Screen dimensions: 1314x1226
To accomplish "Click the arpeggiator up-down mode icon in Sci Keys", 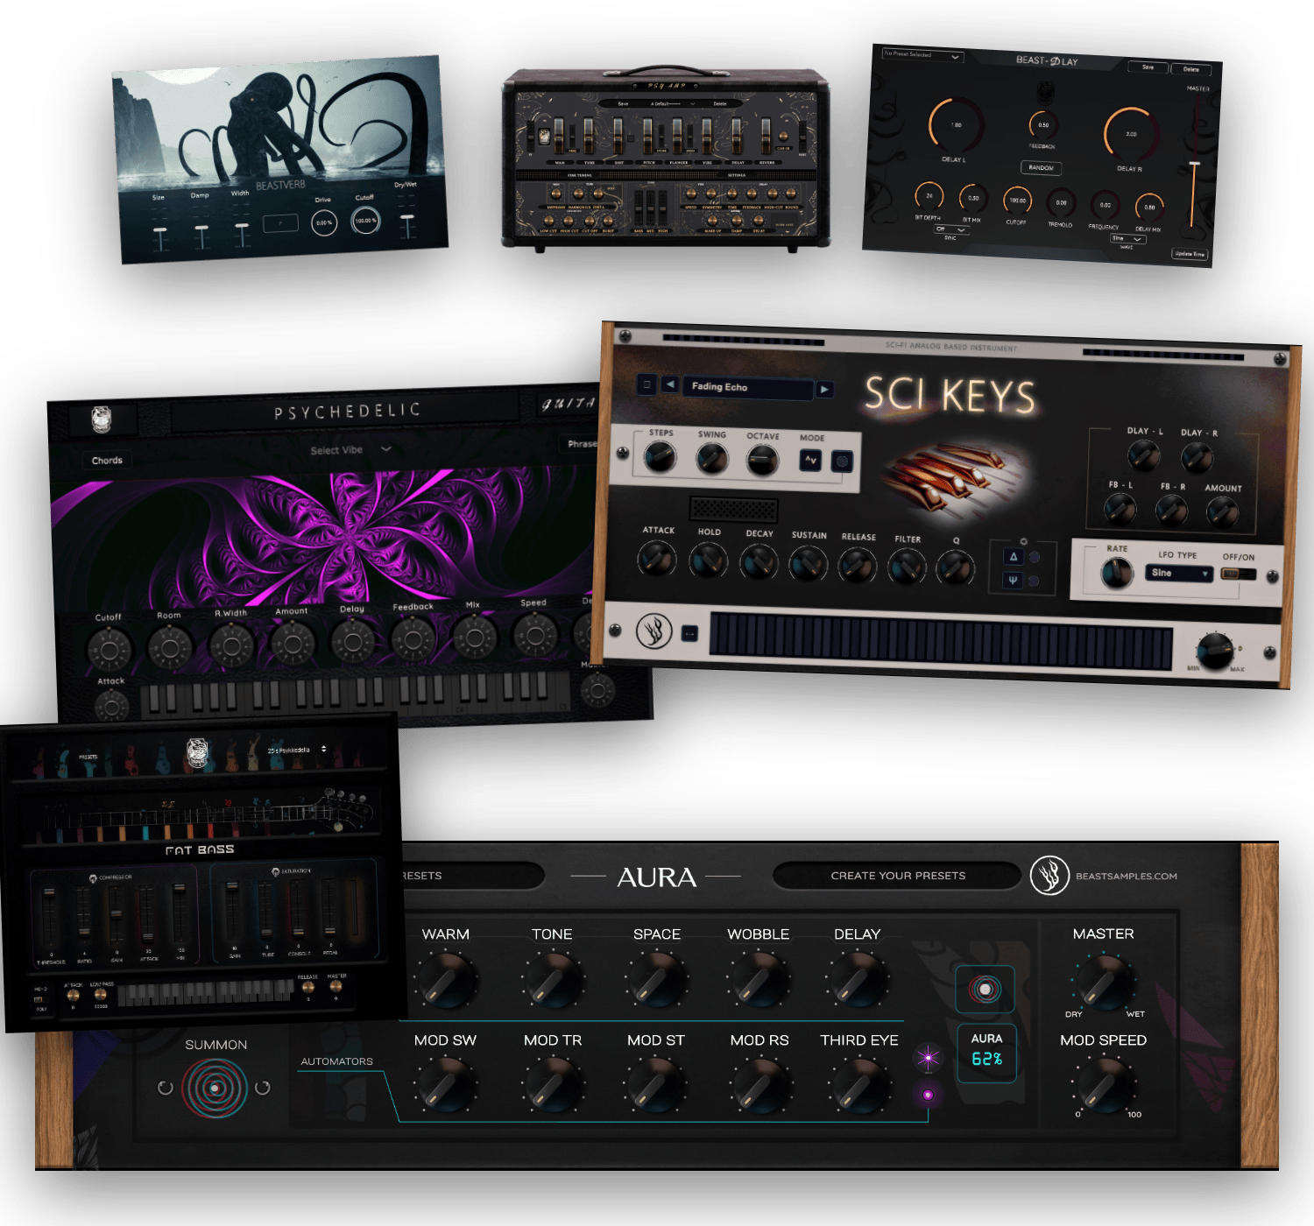I will pos(810,460).
